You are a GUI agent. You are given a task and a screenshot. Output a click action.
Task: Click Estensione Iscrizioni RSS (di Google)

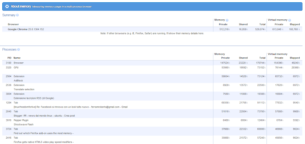click(34, 98)
